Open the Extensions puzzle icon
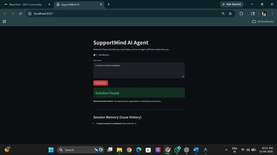Image resolution: width=277 pixels, height=155 pixels. coord(242,13)
